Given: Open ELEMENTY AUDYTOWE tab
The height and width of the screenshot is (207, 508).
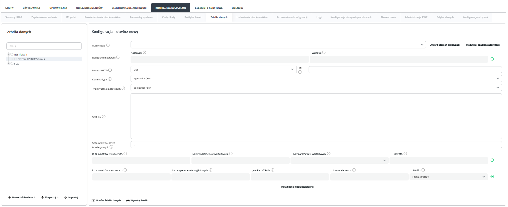Looking at the screenshot, I should click(x=209, y=8).
